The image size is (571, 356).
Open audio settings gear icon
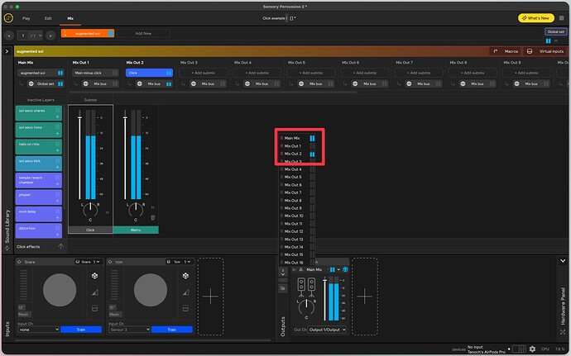[532, 349]
